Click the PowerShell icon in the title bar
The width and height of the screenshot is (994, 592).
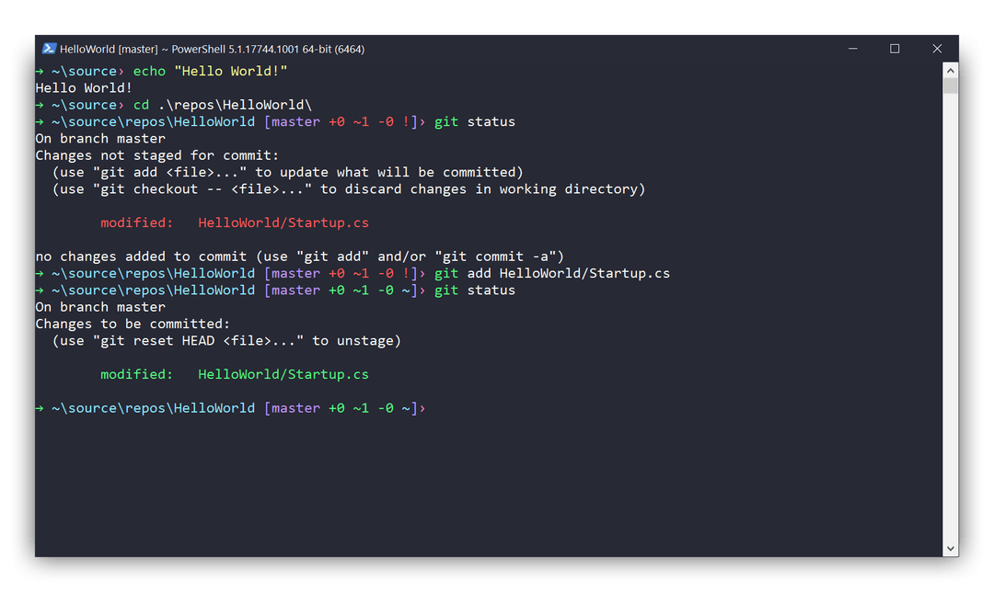48,49
